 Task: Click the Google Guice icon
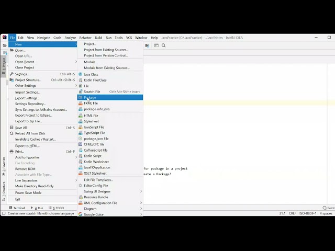click(x=80, y=214)
